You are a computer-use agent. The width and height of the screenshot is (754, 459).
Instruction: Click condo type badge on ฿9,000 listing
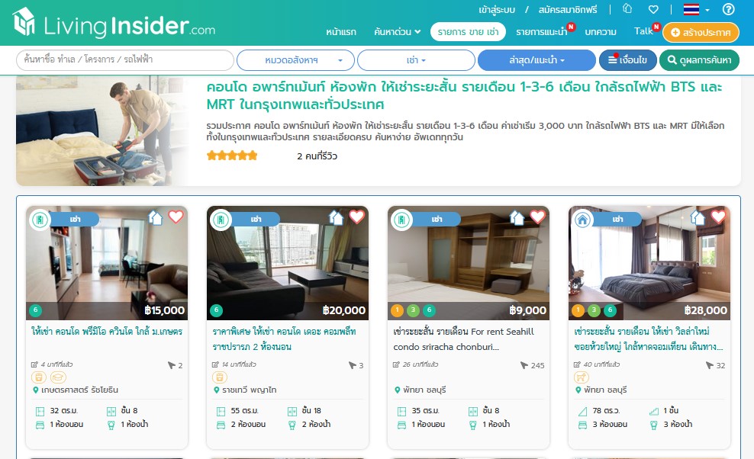pyautogui.click(x=401, y=220)
